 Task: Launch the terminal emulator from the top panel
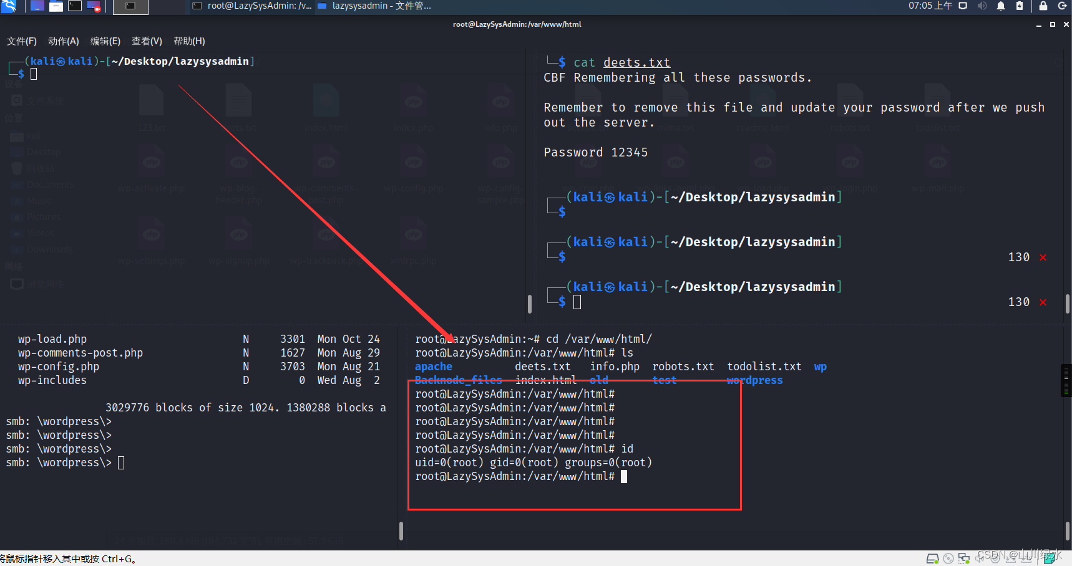tap(75, 6)
